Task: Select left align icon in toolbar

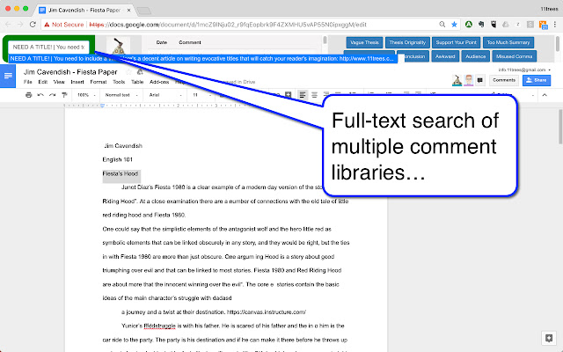Action: pos(302,94)
